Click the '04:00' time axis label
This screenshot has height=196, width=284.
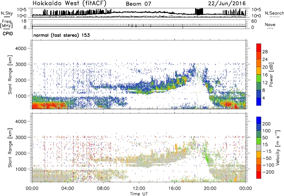(67, 189)
